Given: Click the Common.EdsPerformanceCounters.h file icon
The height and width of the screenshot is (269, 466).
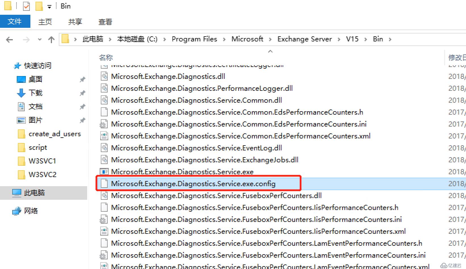Looking at the screenshot, I should tap(104, 112).
